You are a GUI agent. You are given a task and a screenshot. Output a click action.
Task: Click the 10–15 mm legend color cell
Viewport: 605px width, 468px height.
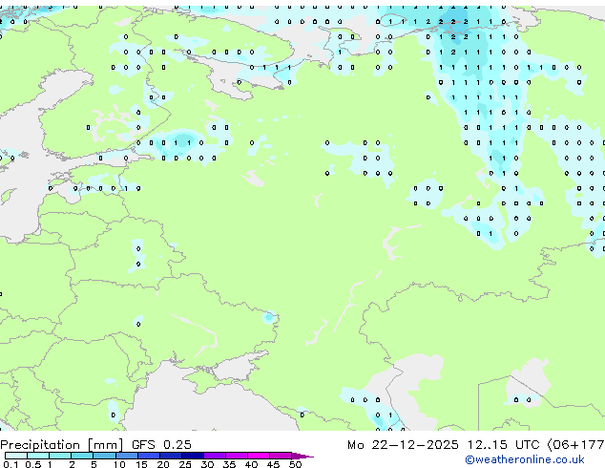click(126, 456)
